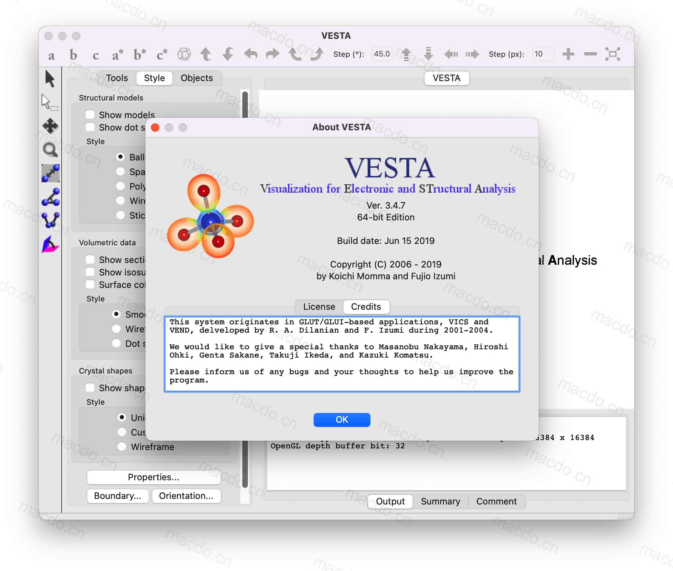
Task: View along the b* axis
Action: coord(140,55)
